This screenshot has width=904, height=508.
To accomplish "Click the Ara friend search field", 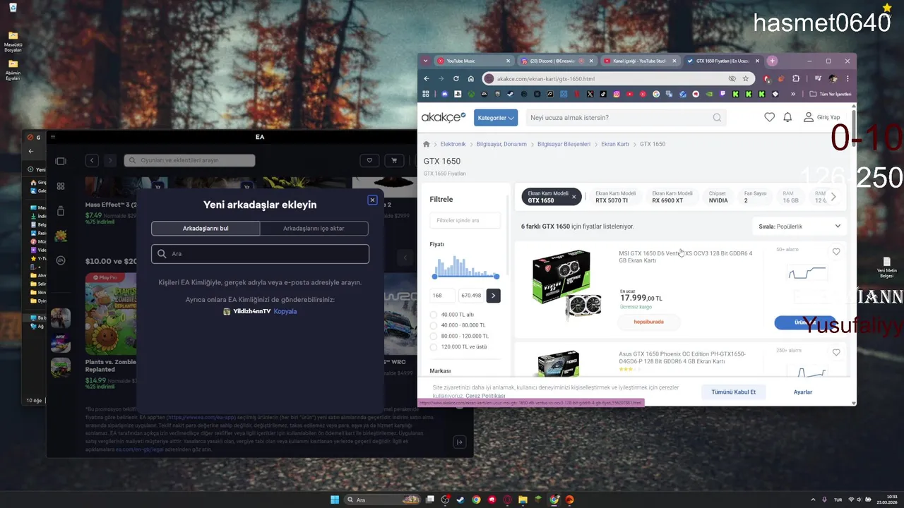I will point(260,254).
